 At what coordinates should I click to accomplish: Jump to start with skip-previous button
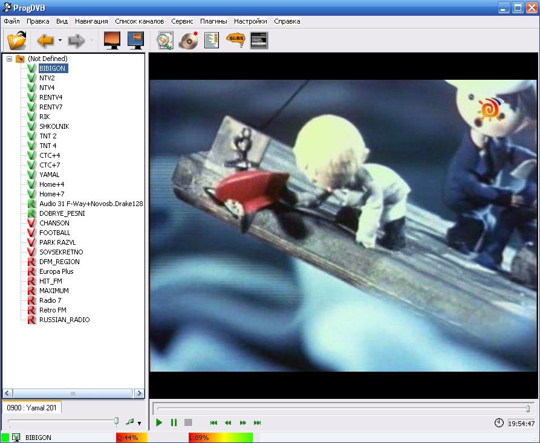pos(213,422)
